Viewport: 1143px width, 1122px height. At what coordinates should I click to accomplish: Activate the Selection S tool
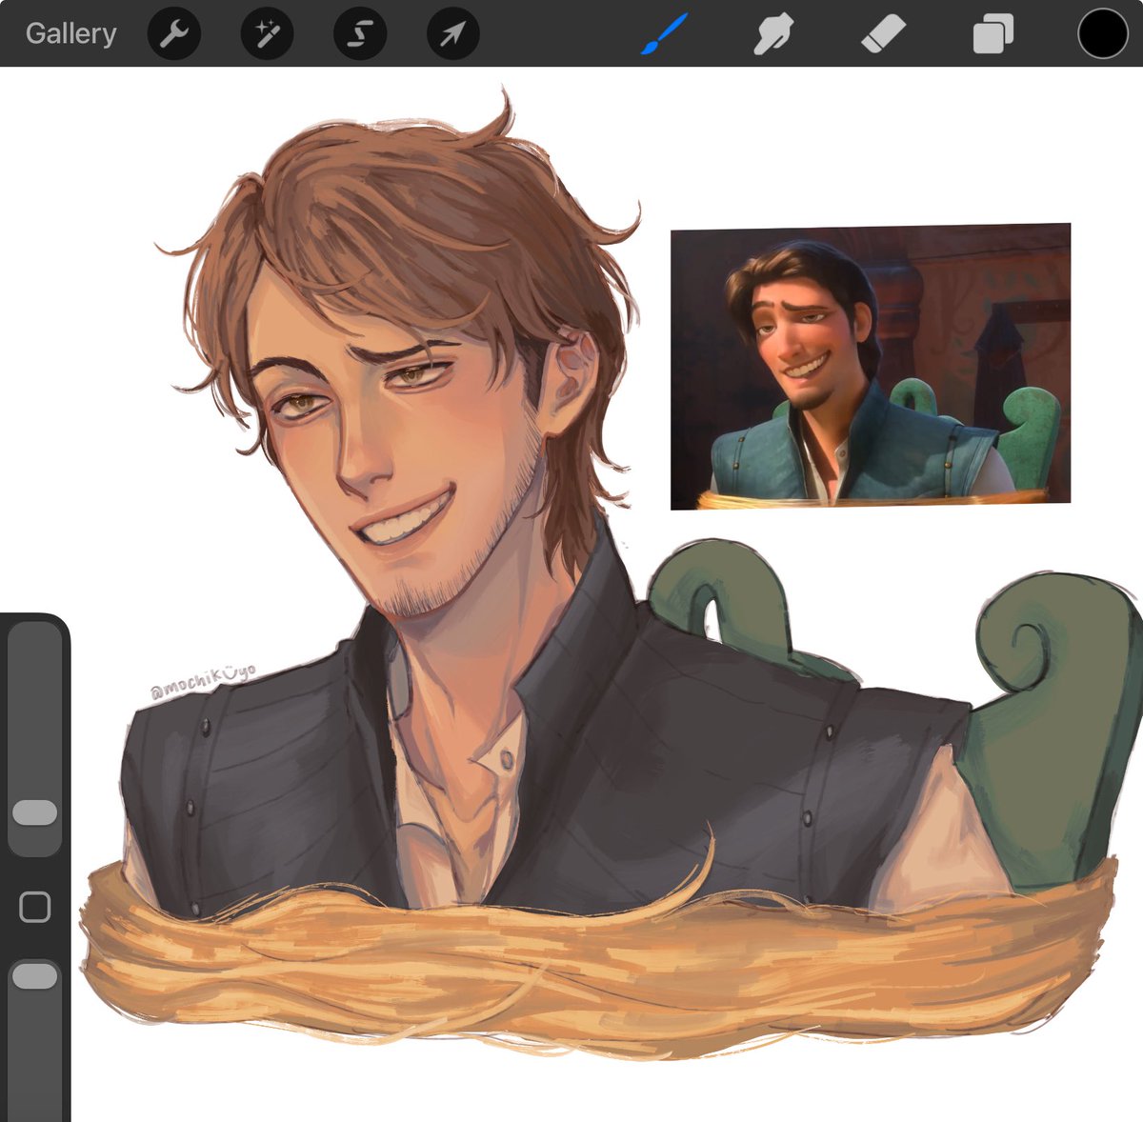click(x=359, y=34)
